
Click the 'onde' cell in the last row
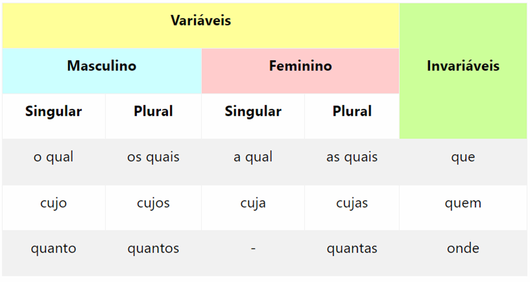(463, 249)
